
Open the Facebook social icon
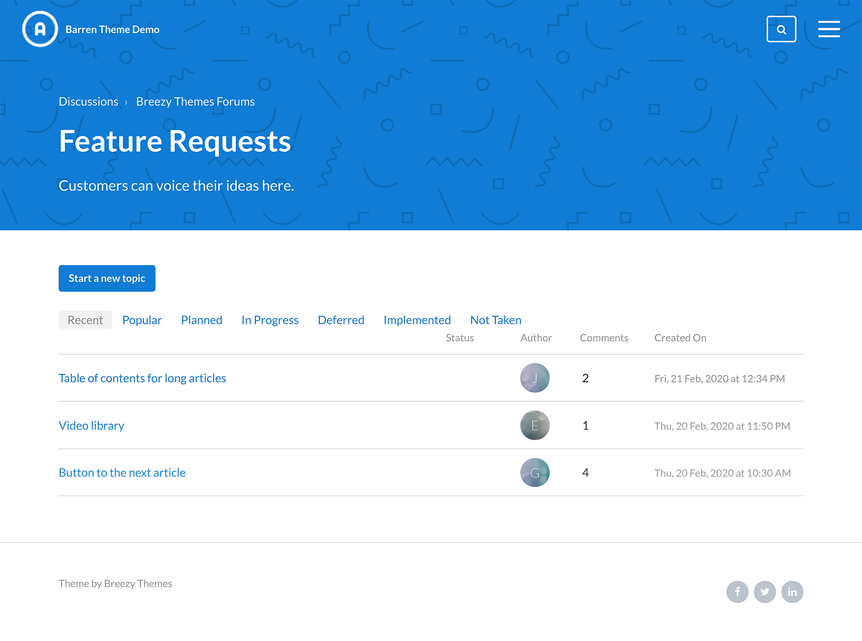[x=737, y=592]
